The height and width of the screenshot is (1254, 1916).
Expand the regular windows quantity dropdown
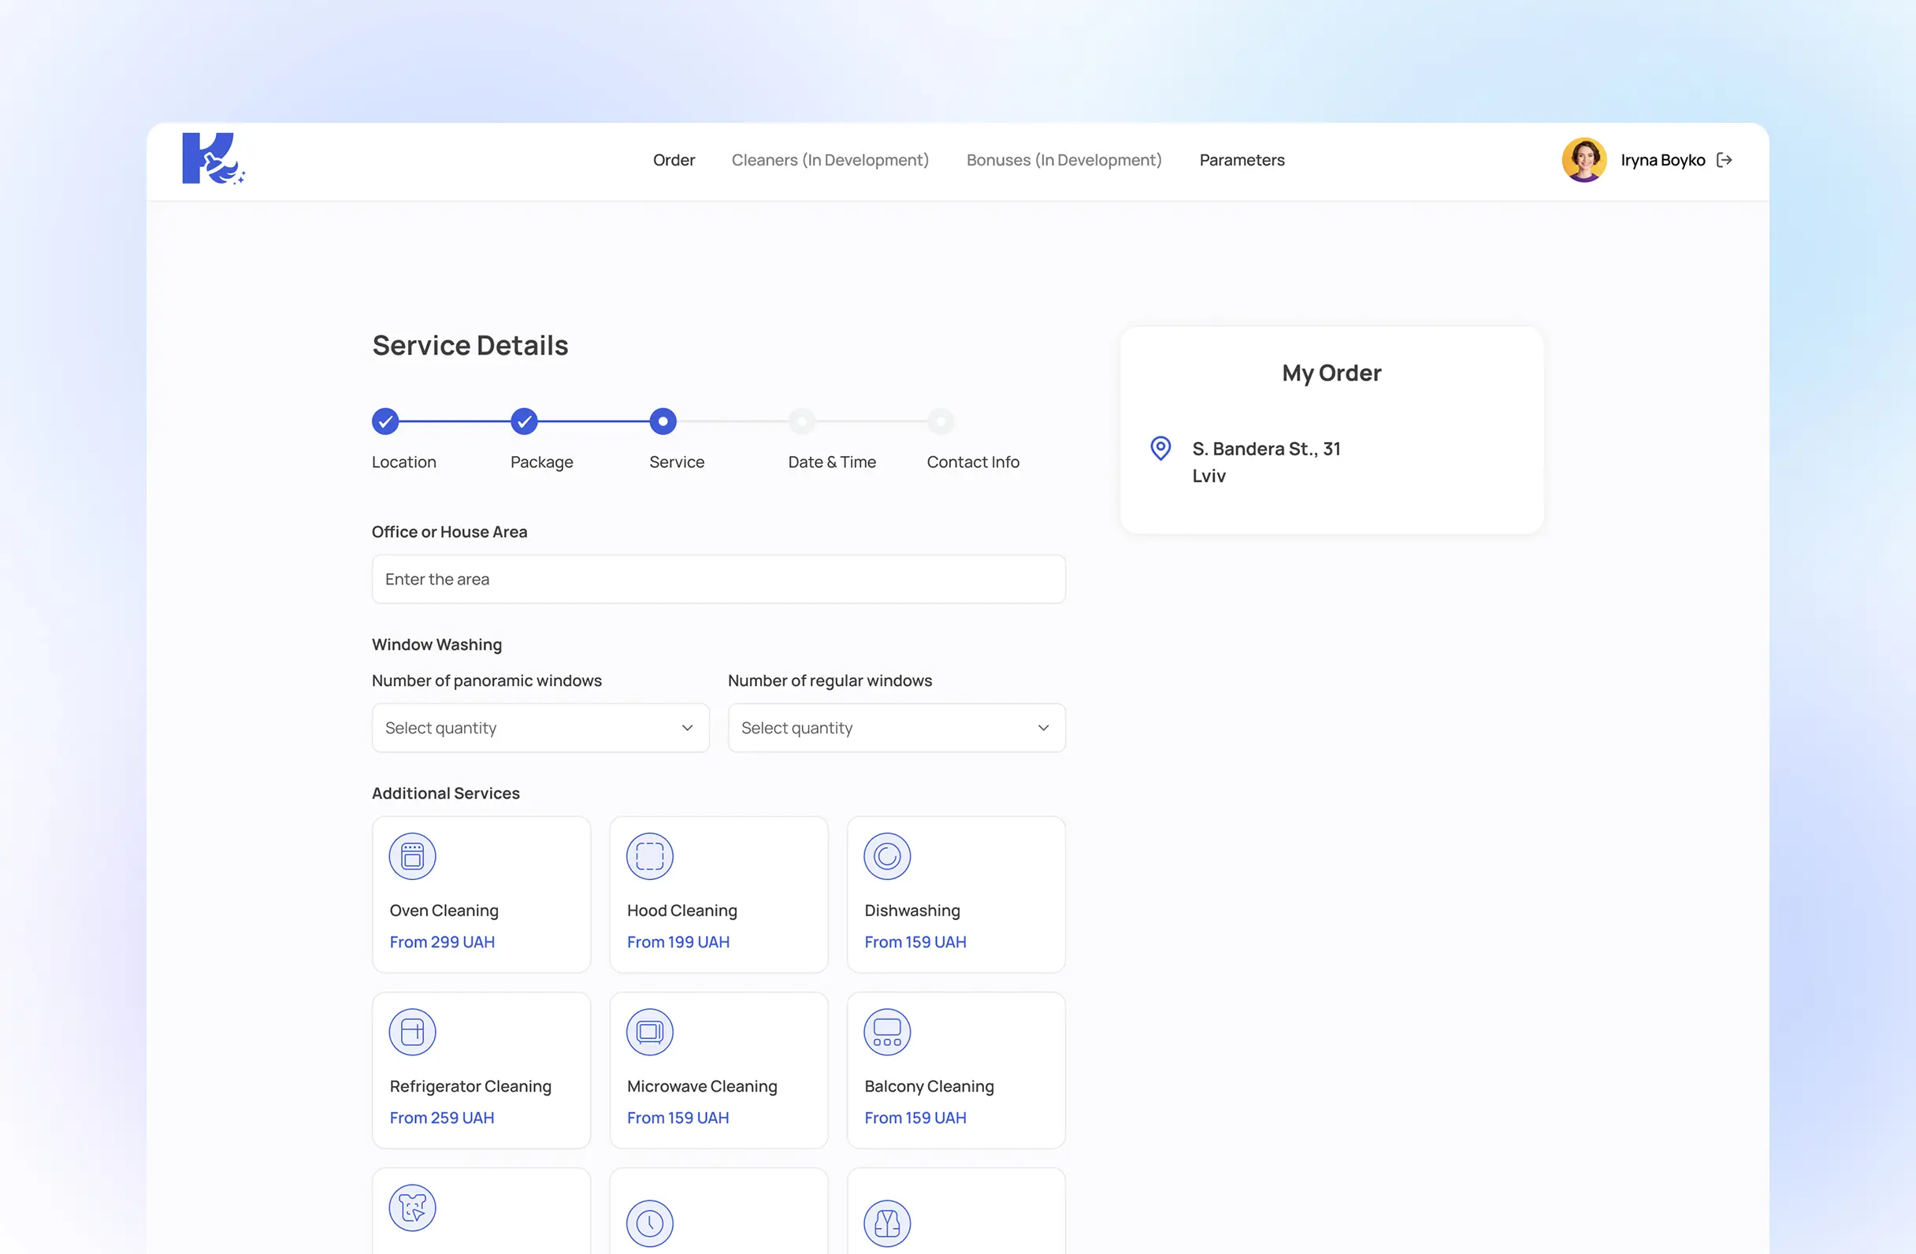pos(896,728)
